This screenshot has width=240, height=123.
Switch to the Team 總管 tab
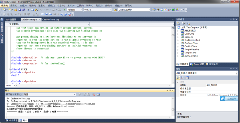(197, 64)
